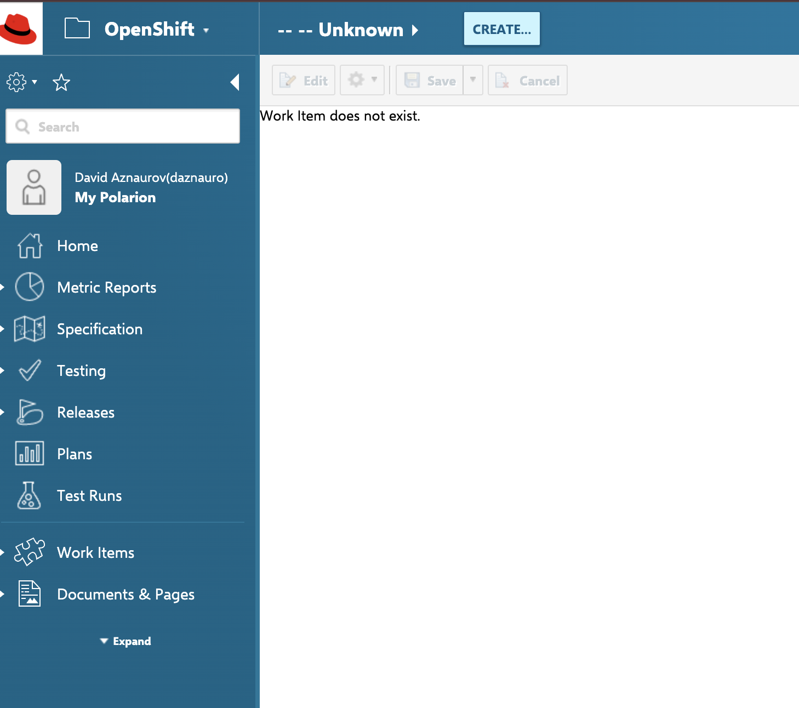Click the Plans bar chart icon
Viewport: 799px width, 708px height.
(x=30, y=454)
